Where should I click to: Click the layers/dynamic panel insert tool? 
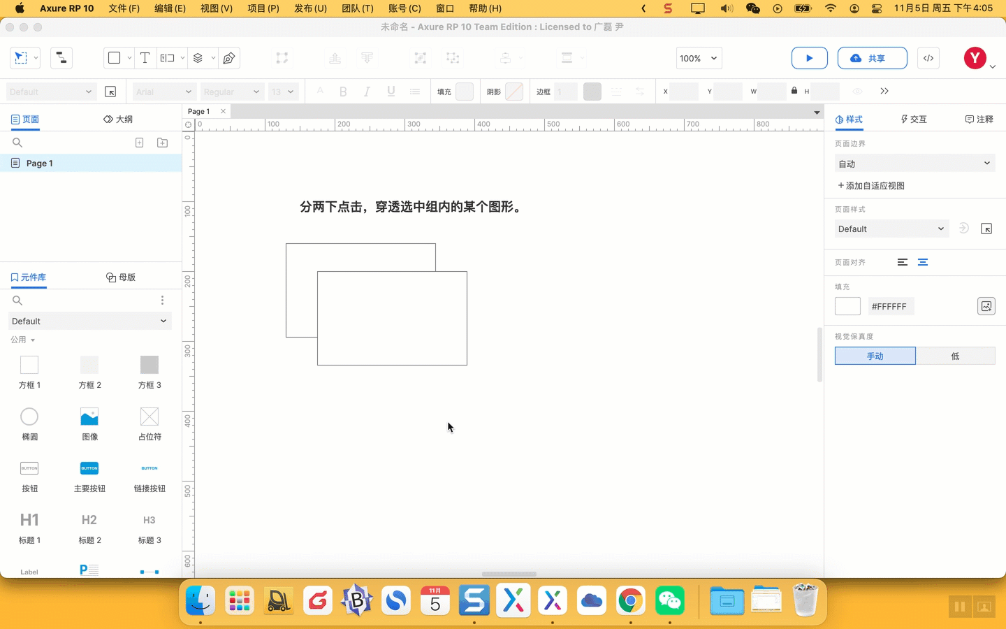click(x=198, y=58)
